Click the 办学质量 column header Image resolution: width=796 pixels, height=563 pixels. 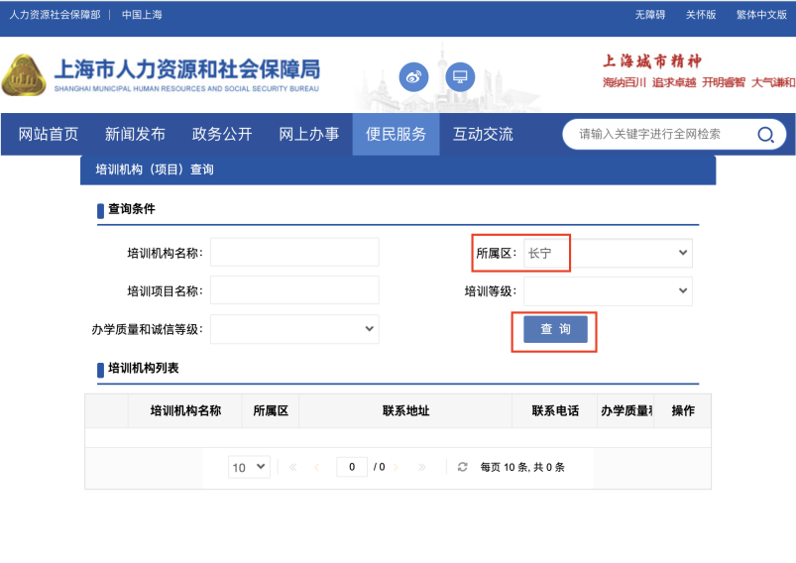pos(625,410)
